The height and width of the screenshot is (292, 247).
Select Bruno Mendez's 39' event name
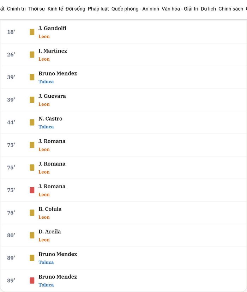[x=58, y=73]
